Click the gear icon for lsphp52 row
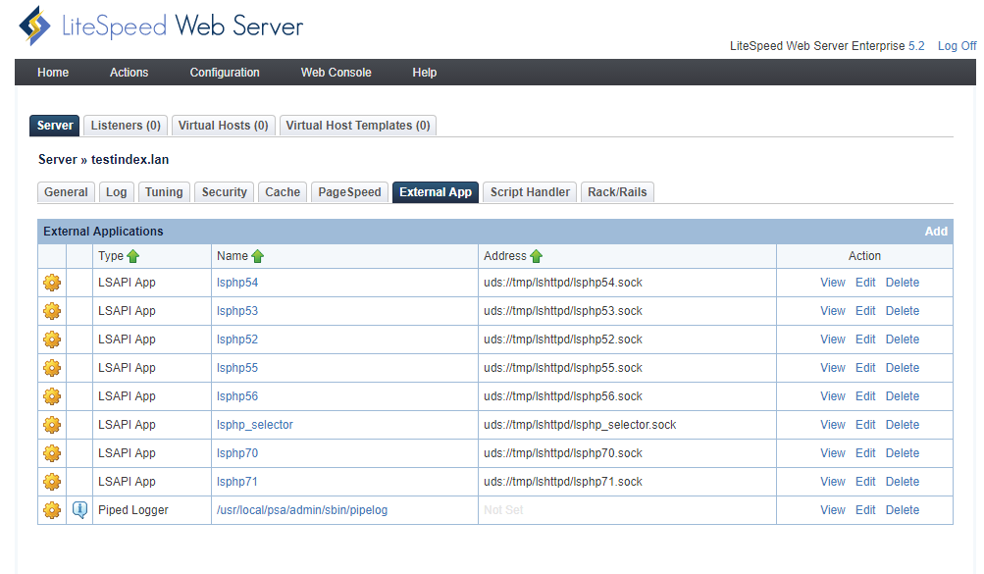 pos(52,339)
